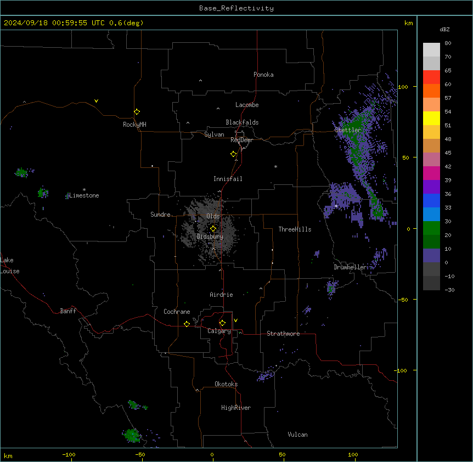Click the Lacombe city label
The image size is (473, 462).
247,105
